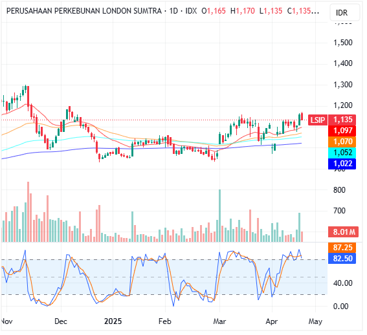The width and height of the screenshot is (367, 335).
Task: Click the 2025 time axis label
Action: coord(113,321)
